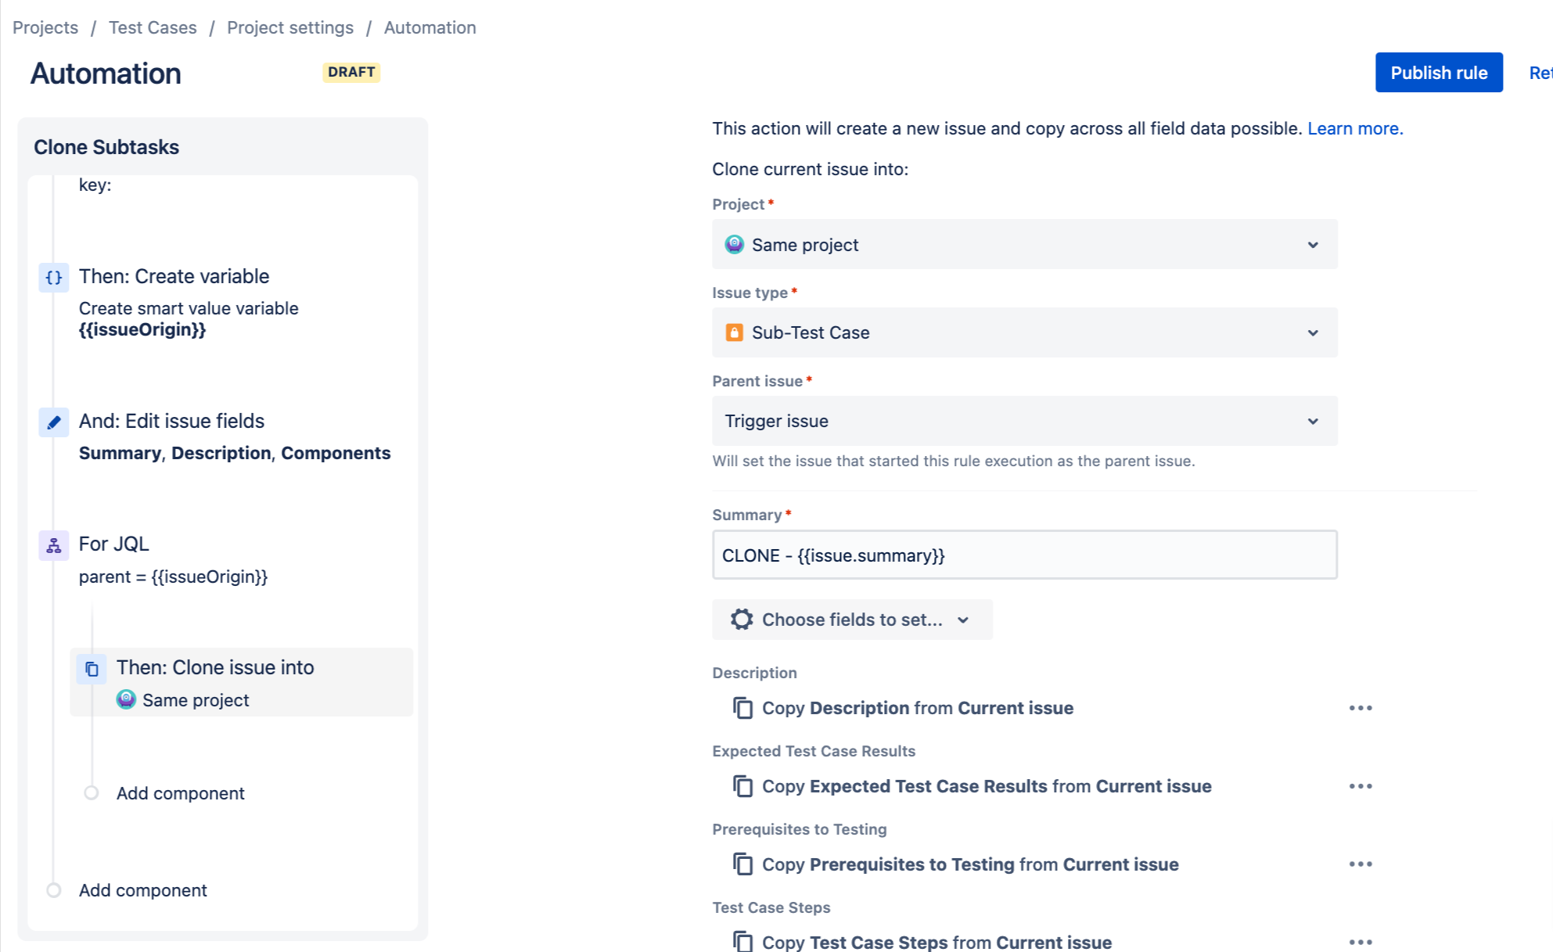The height and width of the screenshot is (952, 1553).
Task: Click the copy icon for Expected Test Case Results
Action: coord(742,785)
